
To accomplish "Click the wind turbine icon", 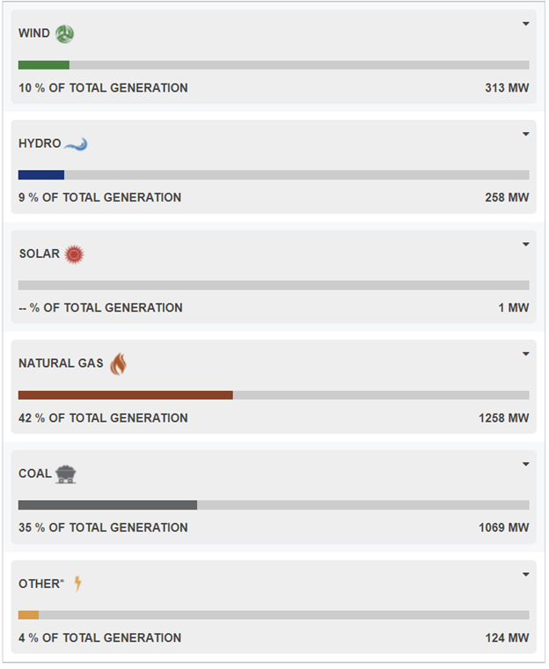I will (x=64, y=33).
